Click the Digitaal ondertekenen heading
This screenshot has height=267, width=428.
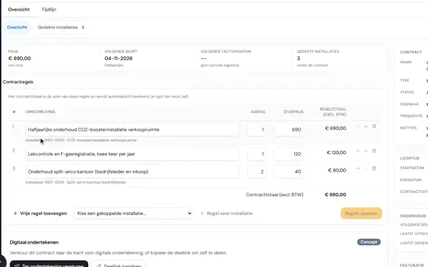point(34,242)
